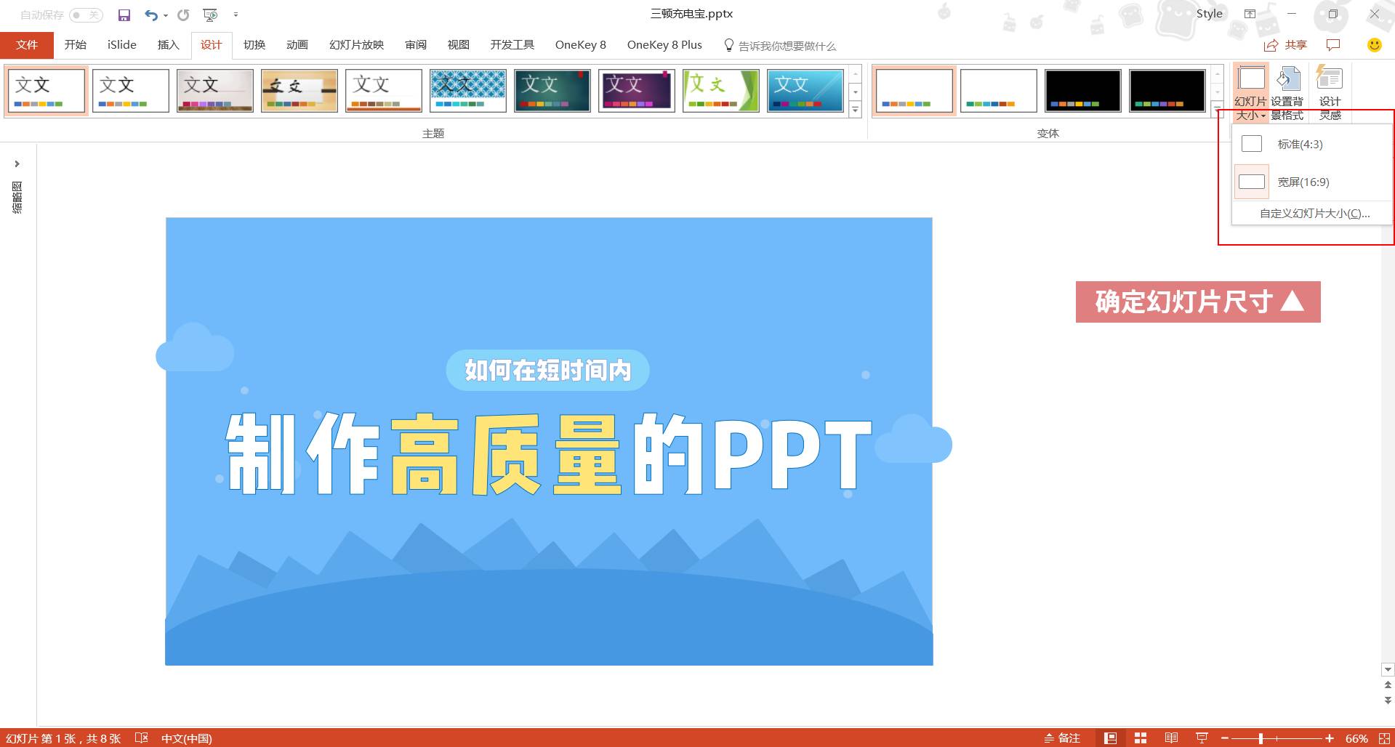Open the 文件 file menu
1395x747 pixels.
click(27, 45)
